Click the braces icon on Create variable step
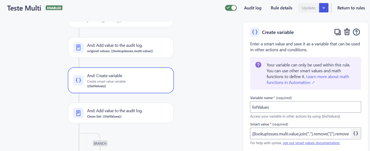The width and height of the screenshot is (370, 151). [78, 80]
